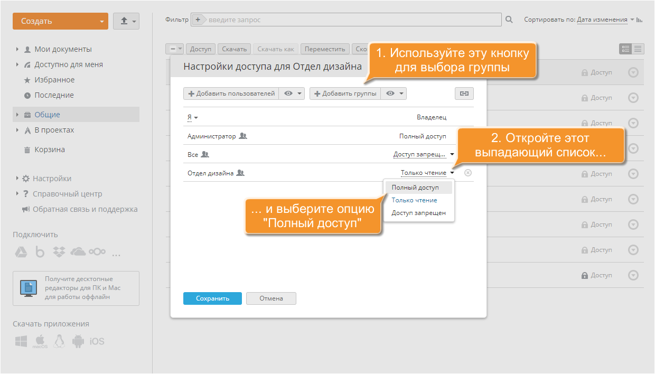Viewport: 655px width, 374px height.
Task: Click the Windows app download icon
Action: [x=21, y=341]
